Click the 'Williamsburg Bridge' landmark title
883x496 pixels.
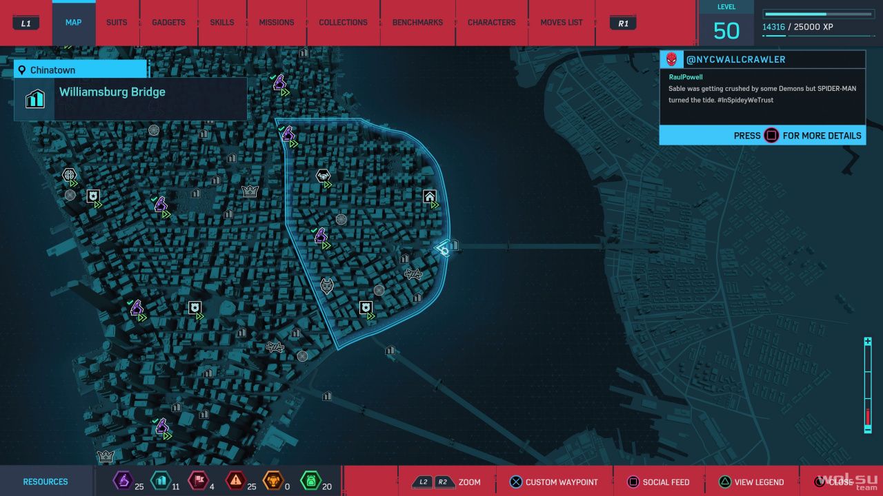coord(112,92)
